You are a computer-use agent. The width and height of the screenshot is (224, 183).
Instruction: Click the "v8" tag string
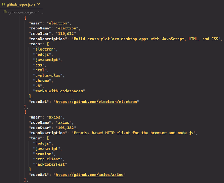(37, 86)
